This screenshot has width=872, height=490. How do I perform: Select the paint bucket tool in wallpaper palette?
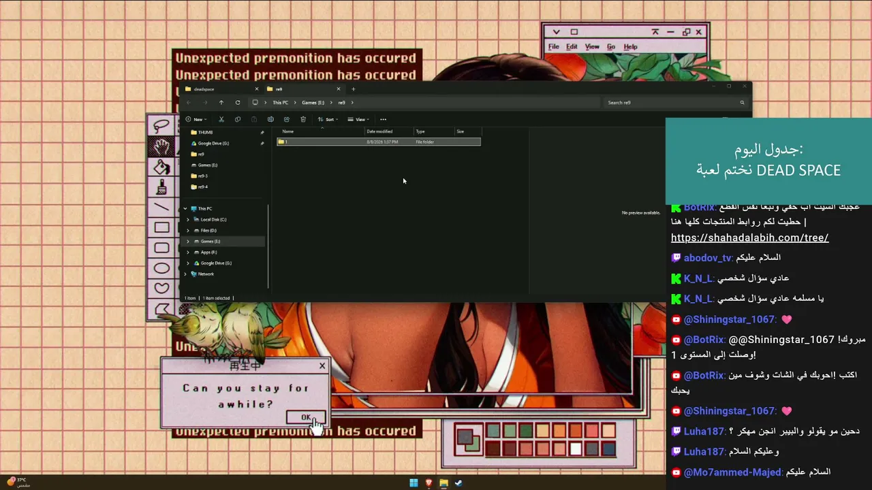(x=161, y=166)
